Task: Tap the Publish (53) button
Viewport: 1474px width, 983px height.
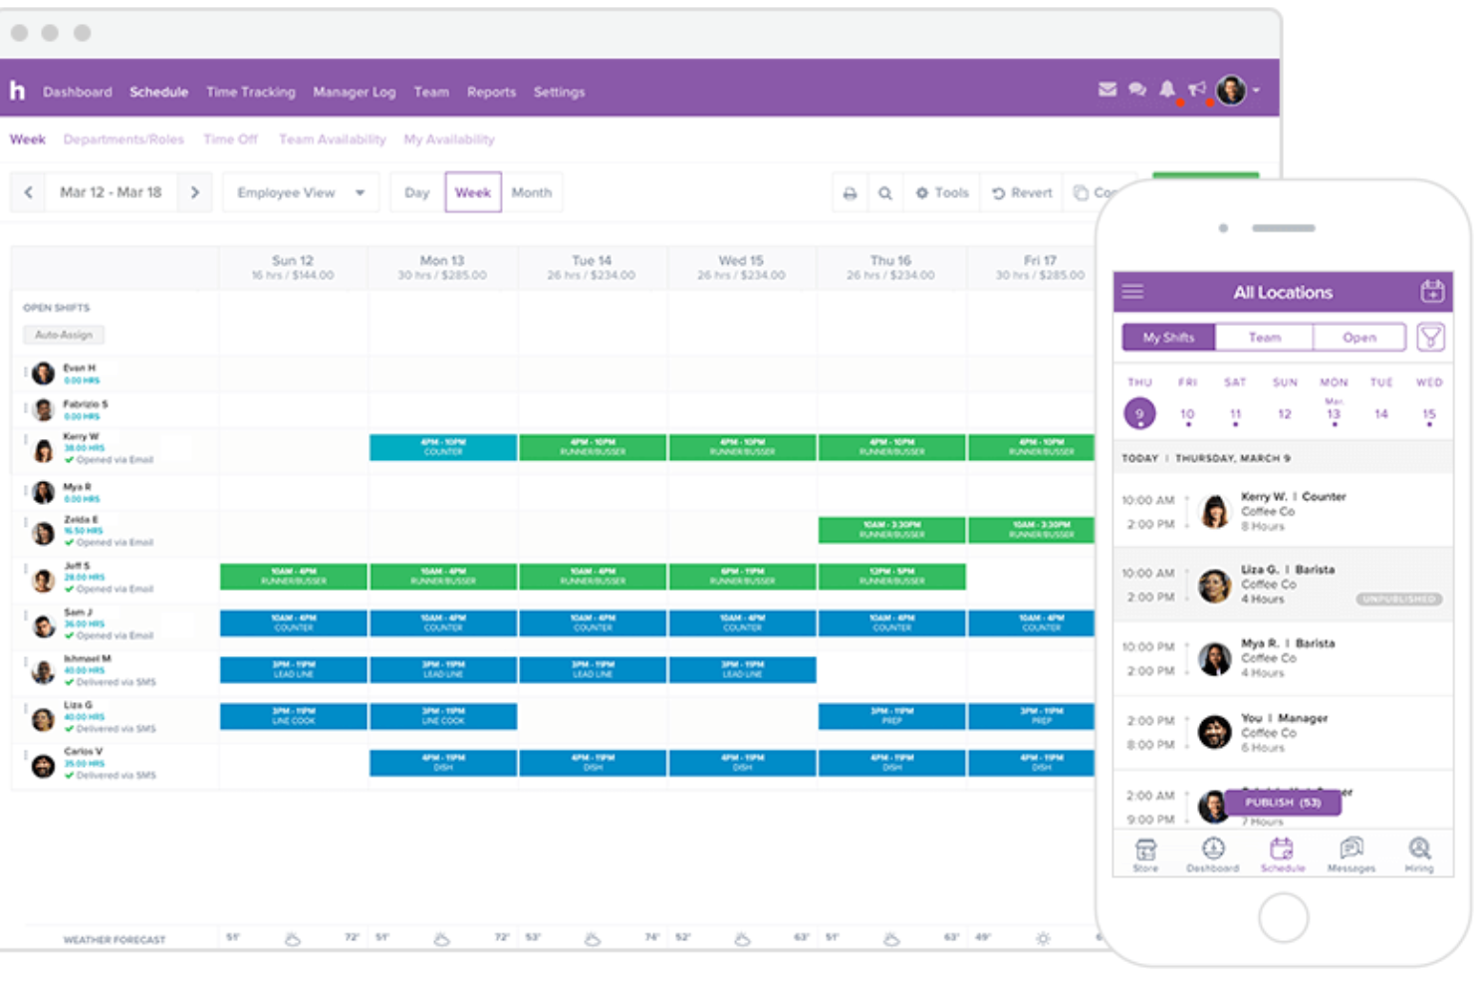Action: coord(1283,803)
